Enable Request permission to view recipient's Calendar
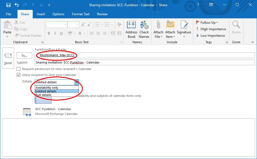 point(19,69)
